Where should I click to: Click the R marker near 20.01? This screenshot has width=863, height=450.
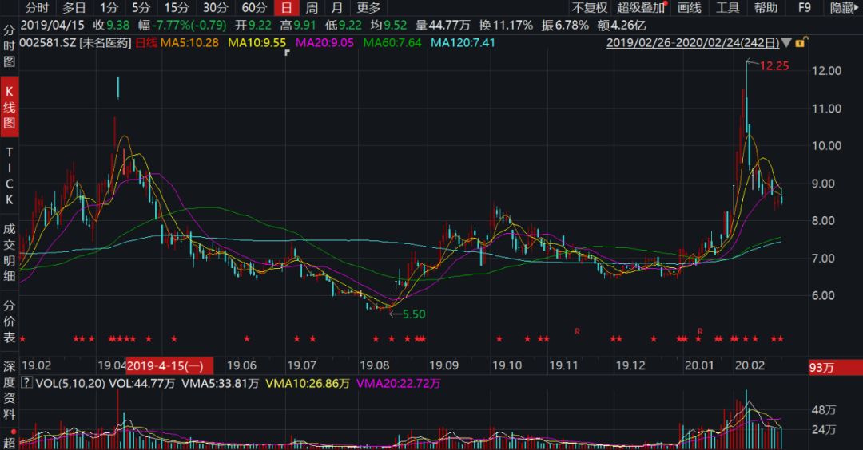point(699,330)
